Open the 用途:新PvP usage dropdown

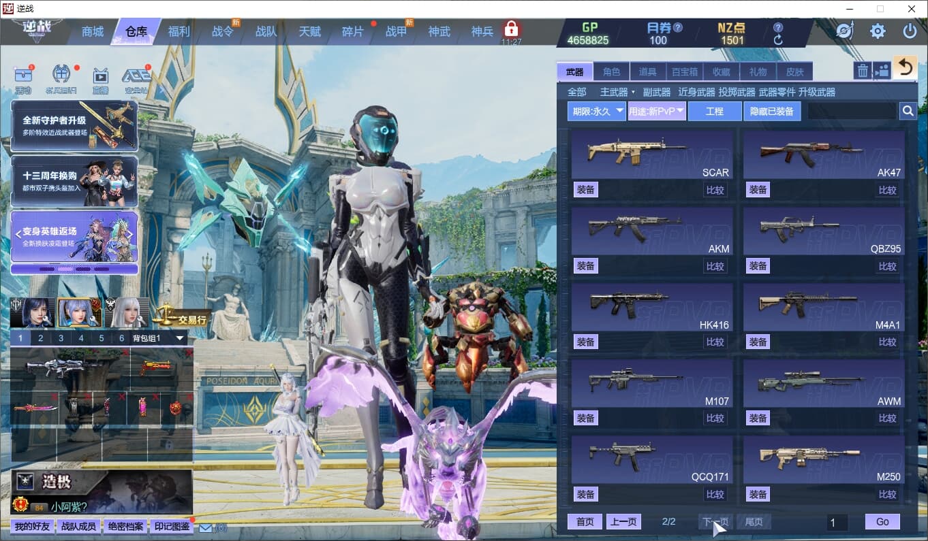coord(657,111)
